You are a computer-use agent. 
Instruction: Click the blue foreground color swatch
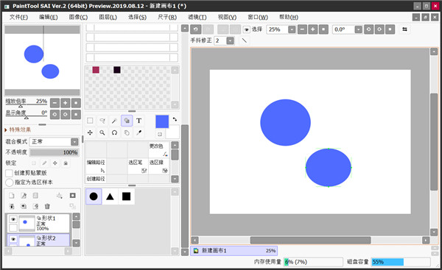162,121
